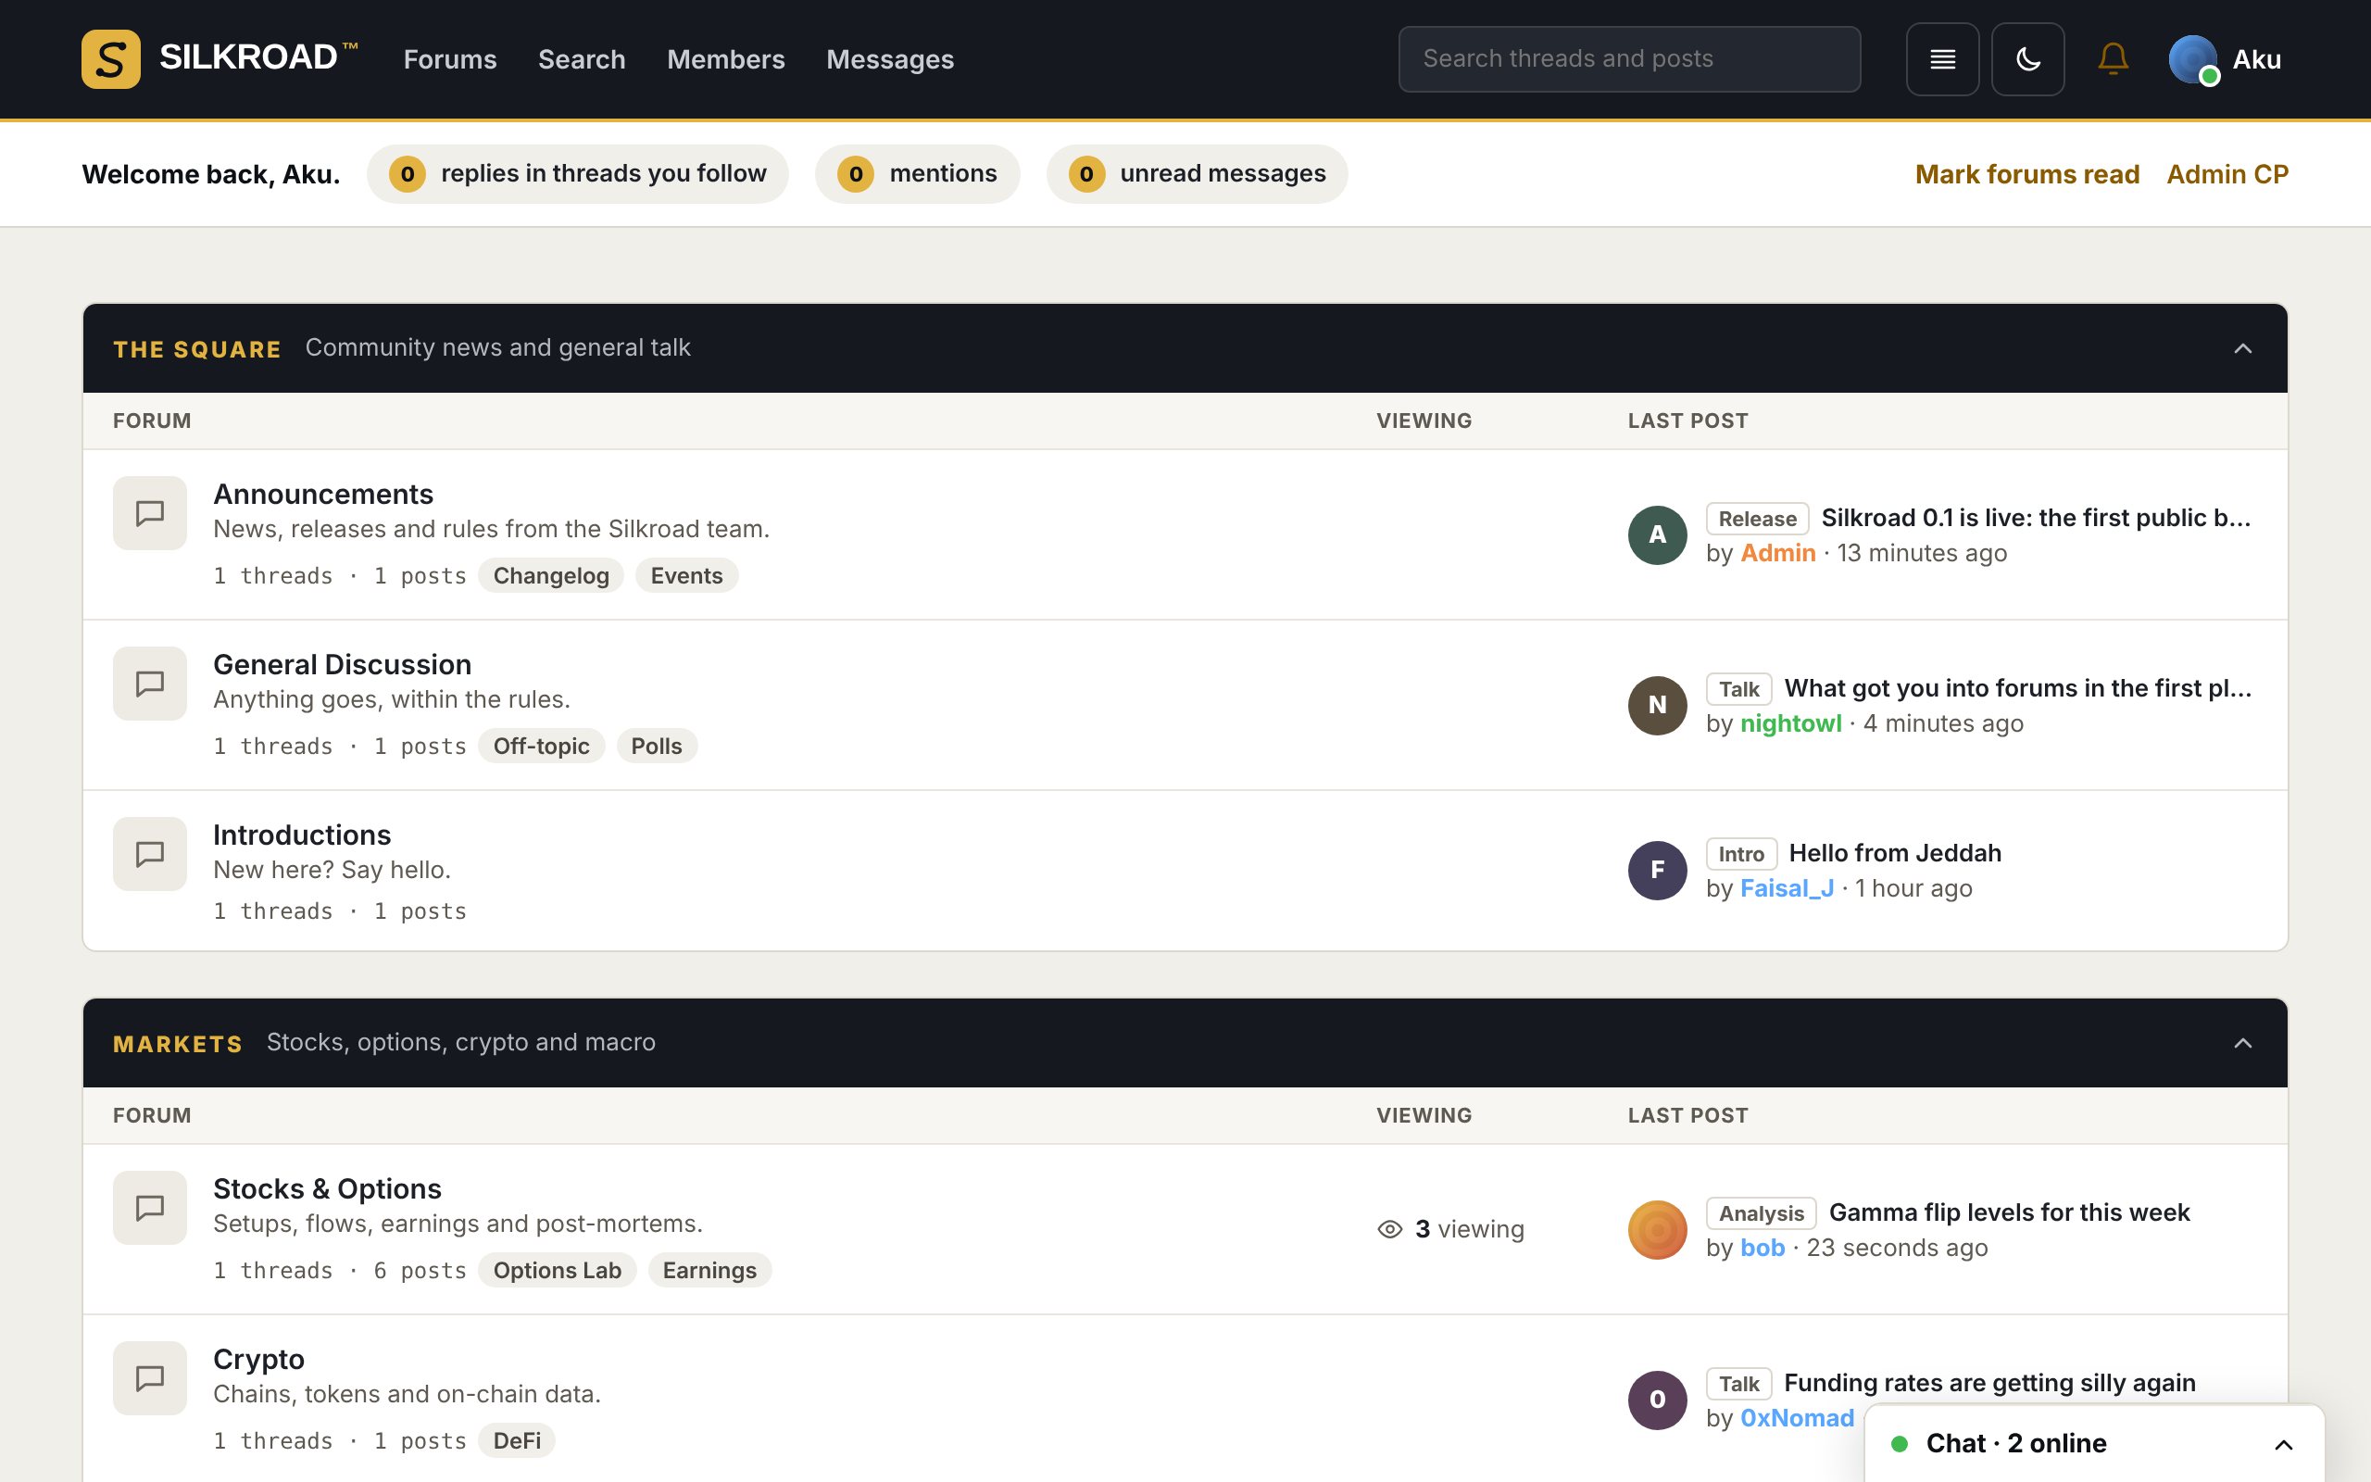Click the General Discussion forum chat icon
The image size is (2371, 1482).
[150, 684]
